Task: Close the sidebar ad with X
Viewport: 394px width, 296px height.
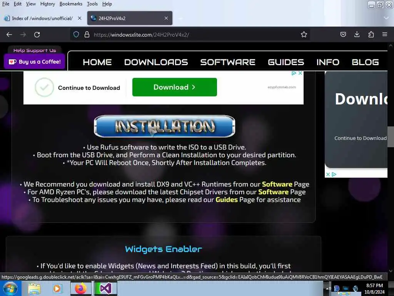Action: click(x=328, y=175)
